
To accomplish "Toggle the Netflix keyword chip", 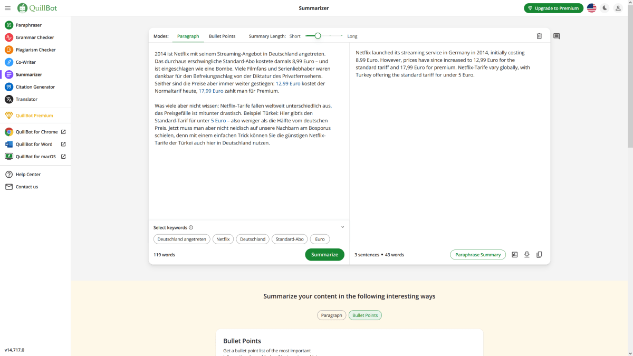I will point(223,239).
